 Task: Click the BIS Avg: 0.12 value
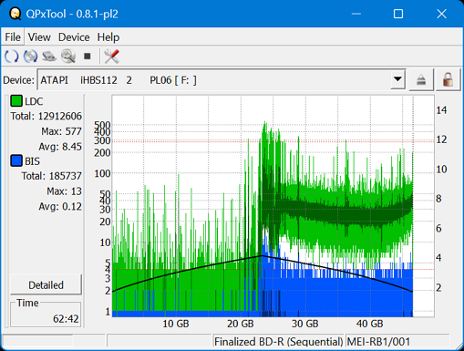pyautogui.click(x=60, y=207)
